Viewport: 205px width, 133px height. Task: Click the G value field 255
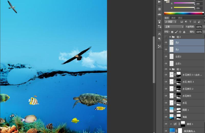[x=199, y=4]
